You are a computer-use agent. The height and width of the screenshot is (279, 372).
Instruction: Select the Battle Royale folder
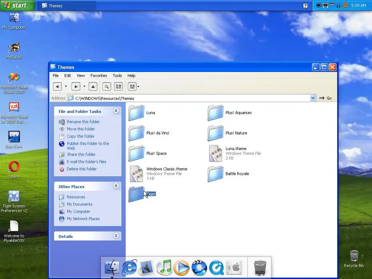coord(216,174)
